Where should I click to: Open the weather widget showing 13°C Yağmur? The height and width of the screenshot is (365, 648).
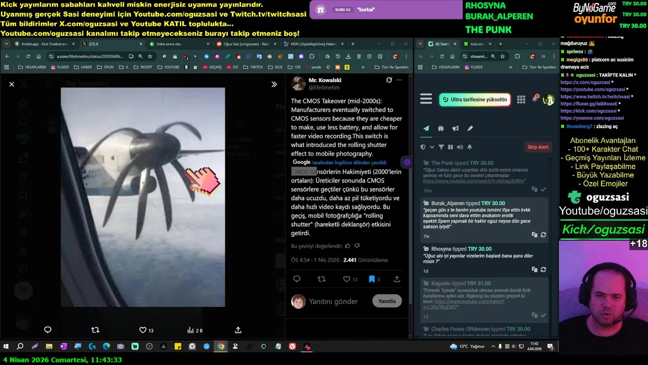coord(468,347)
